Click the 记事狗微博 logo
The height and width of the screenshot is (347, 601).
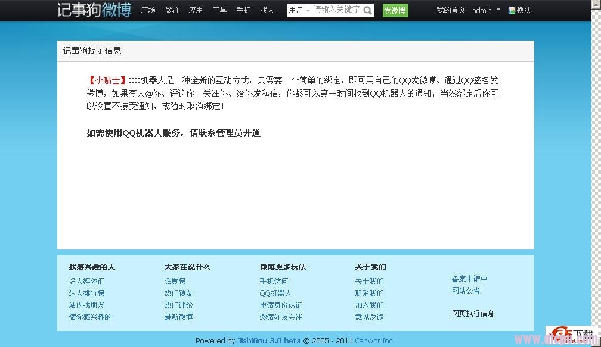click(94, 10)
